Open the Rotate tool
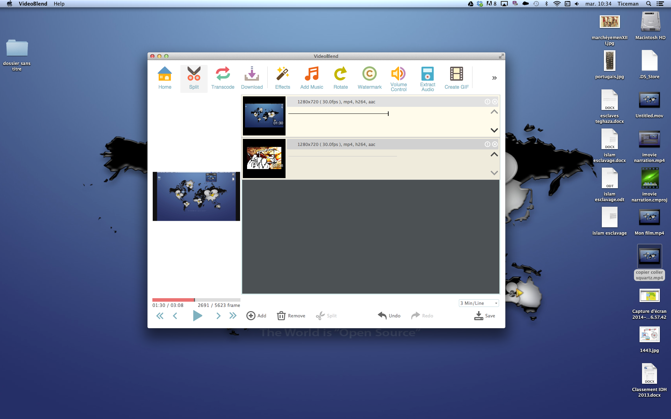Viewport: 671px width, 419px height. pos(340,78)
